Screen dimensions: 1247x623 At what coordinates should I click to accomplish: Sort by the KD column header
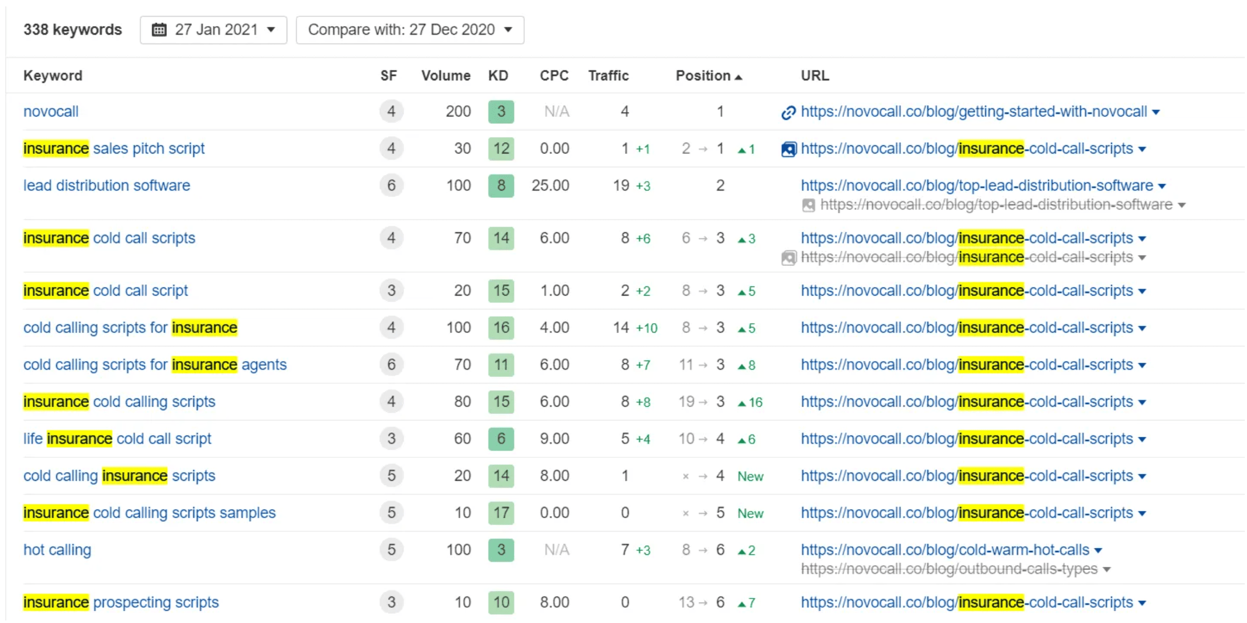[498, 76]
